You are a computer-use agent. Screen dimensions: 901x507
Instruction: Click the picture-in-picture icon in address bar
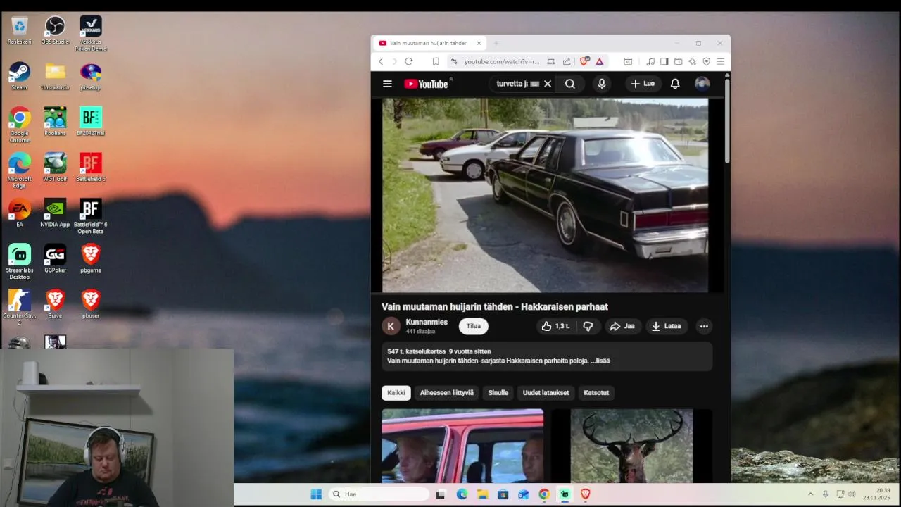(x=551, y=61)
